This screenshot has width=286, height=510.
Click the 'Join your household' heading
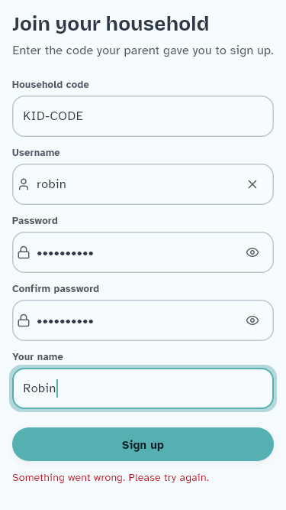click(x=111, y=24)
